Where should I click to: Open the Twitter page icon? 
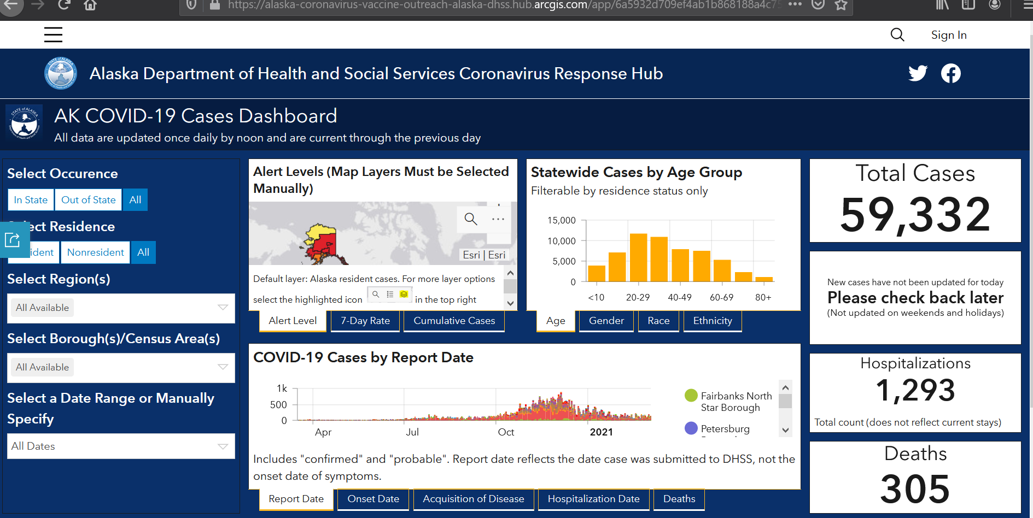[x=918, y=73]
